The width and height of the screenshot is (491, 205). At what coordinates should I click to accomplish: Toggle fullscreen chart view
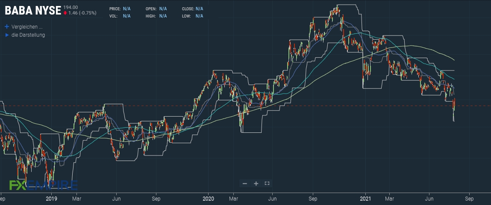pos(267,183)
